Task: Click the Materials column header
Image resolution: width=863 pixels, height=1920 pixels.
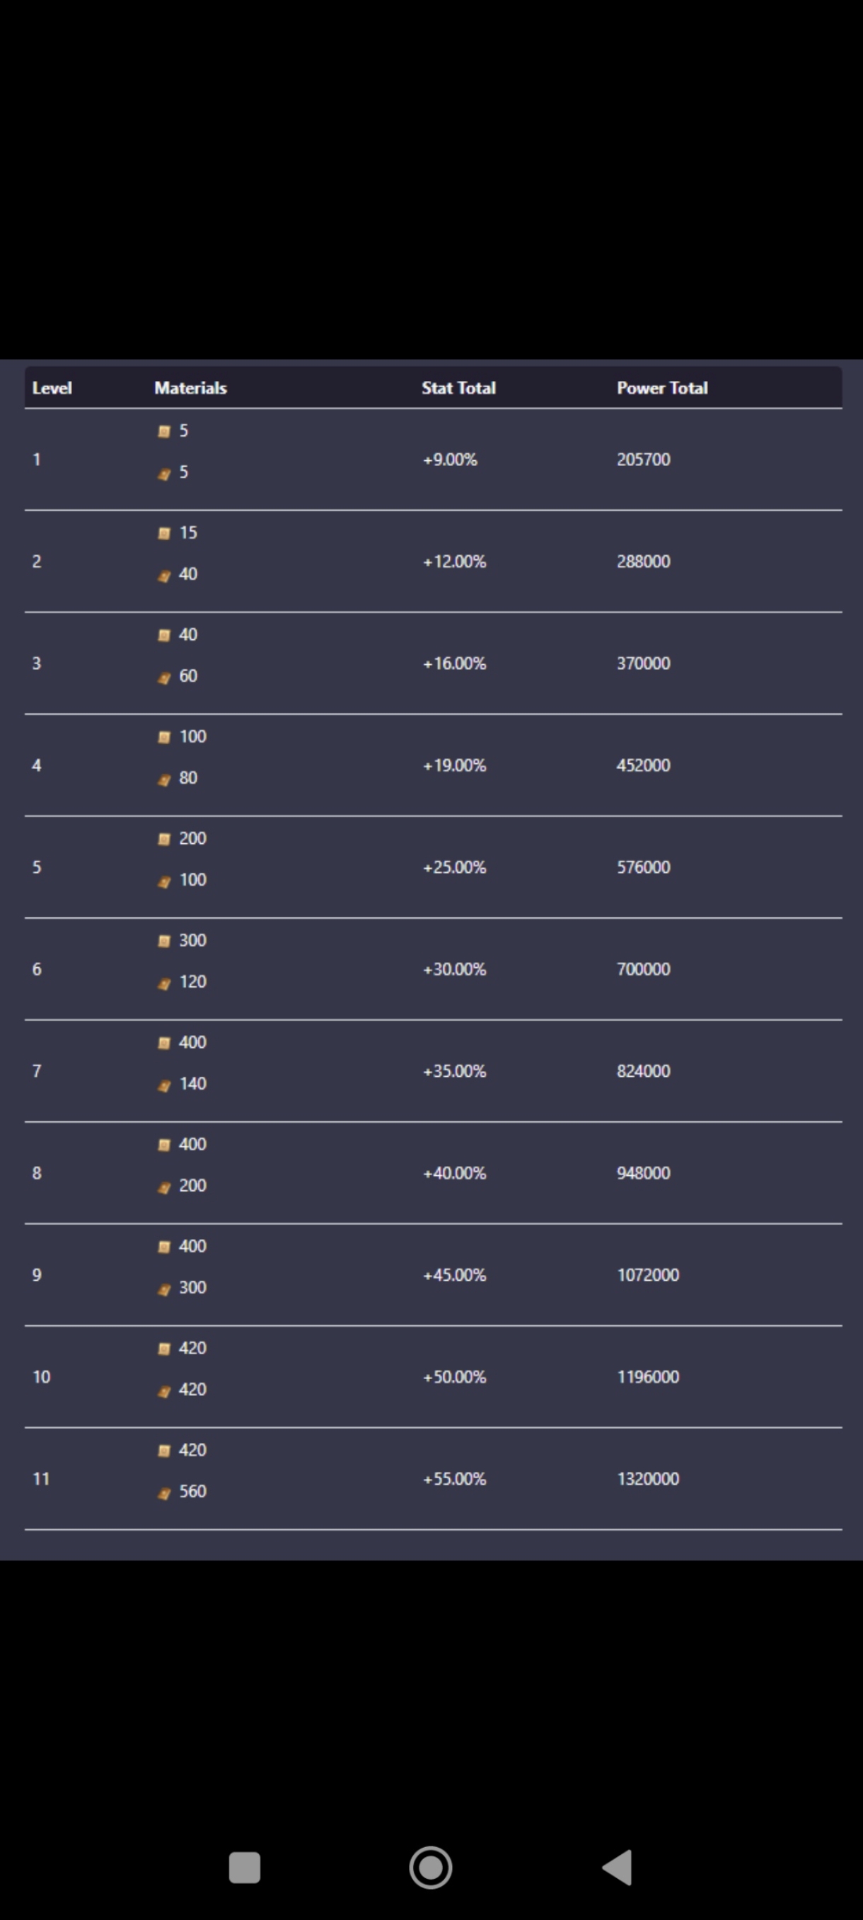Action: (190, 387)
